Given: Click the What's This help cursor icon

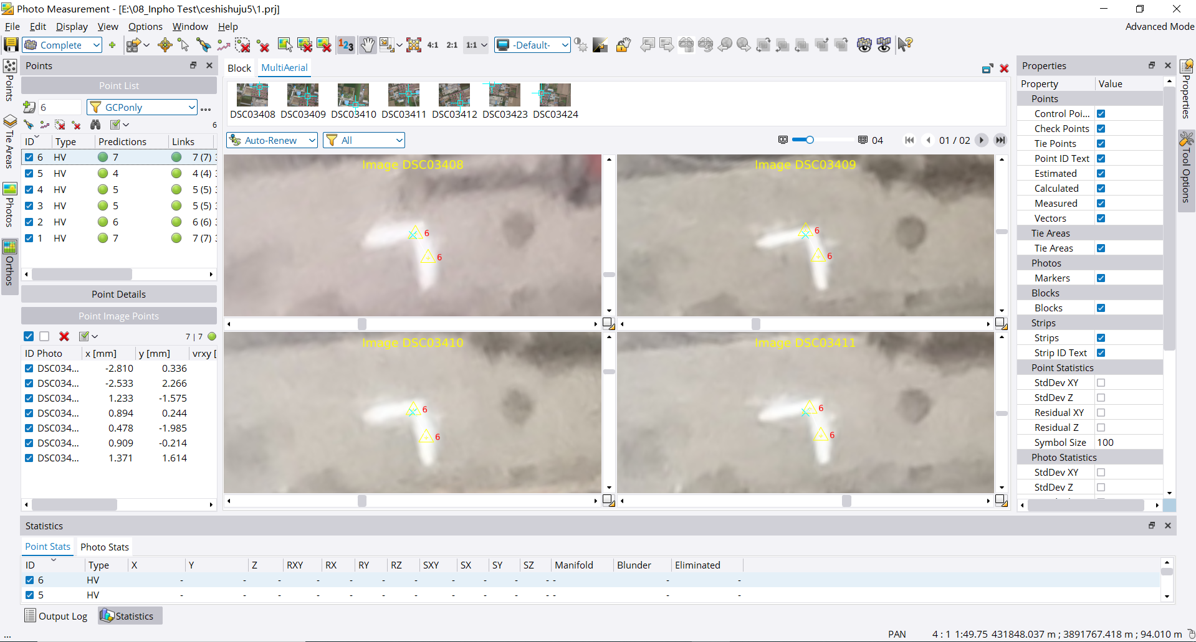Looking at the screenshot, I should tap(905, 45).
